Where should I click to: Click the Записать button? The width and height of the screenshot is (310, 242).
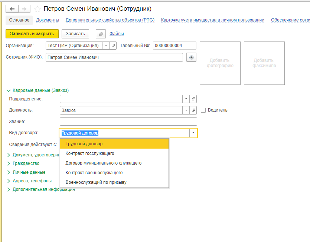pyautogui.click(x=75, y=34)
